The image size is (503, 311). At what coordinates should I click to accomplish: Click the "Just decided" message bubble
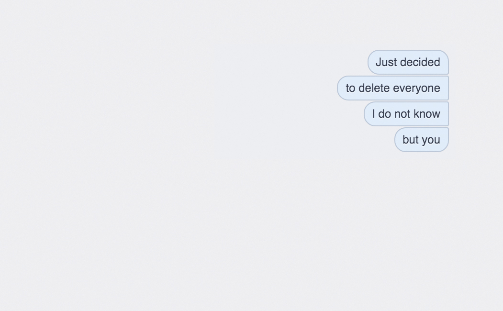(x=408, y=62)
